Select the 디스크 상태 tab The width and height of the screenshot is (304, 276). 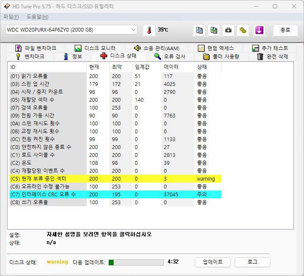(119, 56)
